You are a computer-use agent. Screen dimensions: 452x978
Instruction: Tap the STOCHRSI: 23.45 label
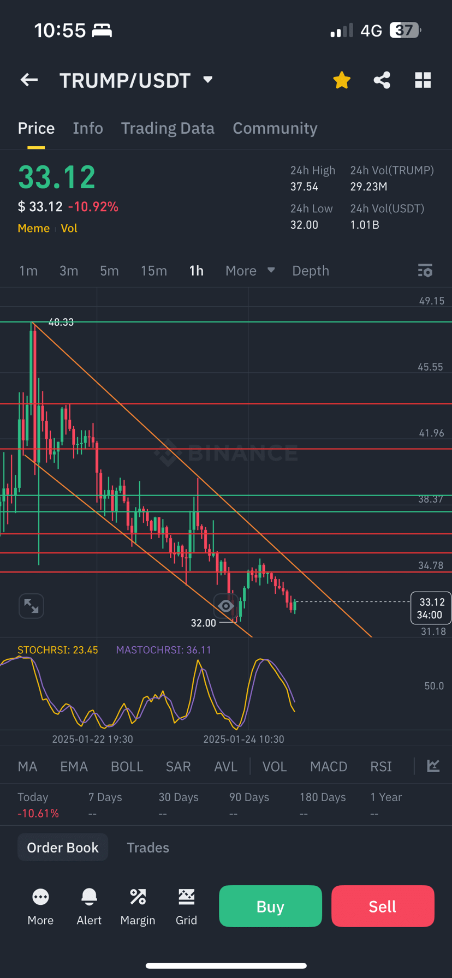tap(58, 650)
